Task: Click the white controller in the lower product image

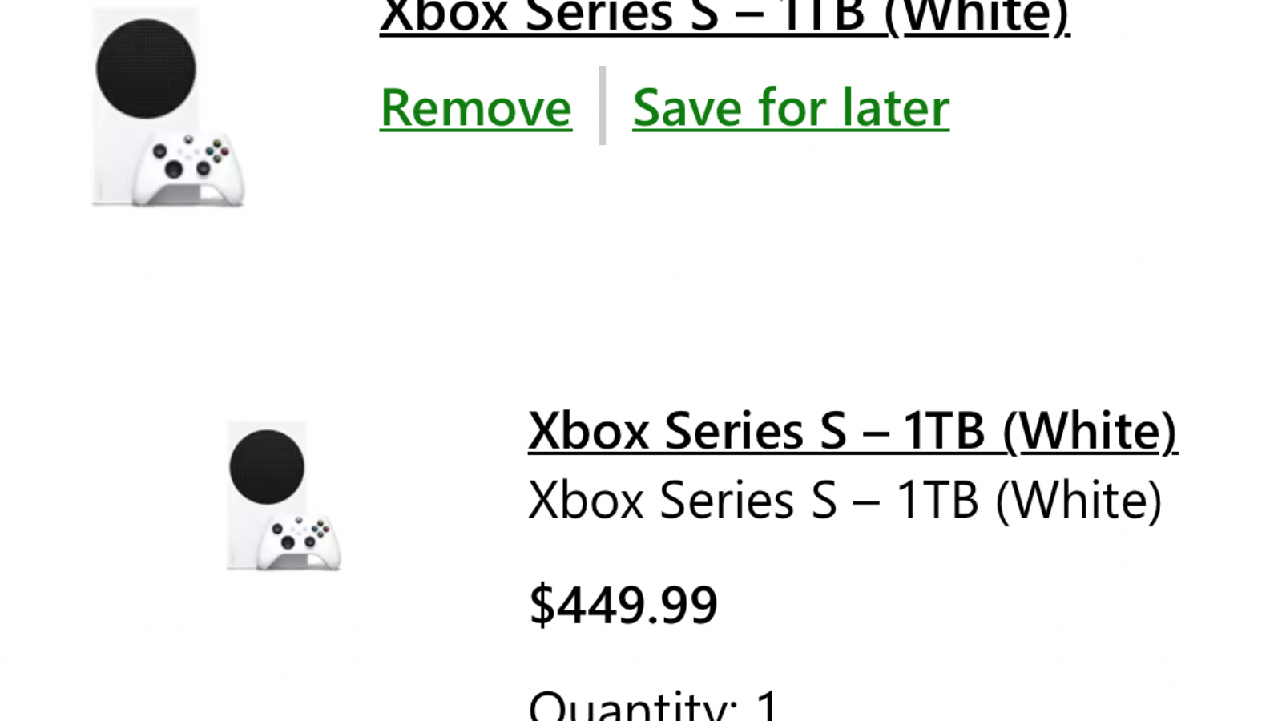Action: (x=300, y=542)
